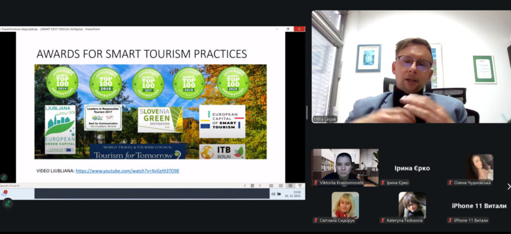Advance to next slide with status bar arrow
Screen dimensions: 511x234
pyautogui.click(x=260, y=186)
